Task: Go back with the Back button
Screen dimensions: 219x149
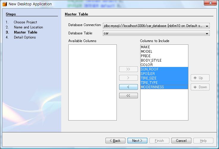Action: [x=115, y=141]
